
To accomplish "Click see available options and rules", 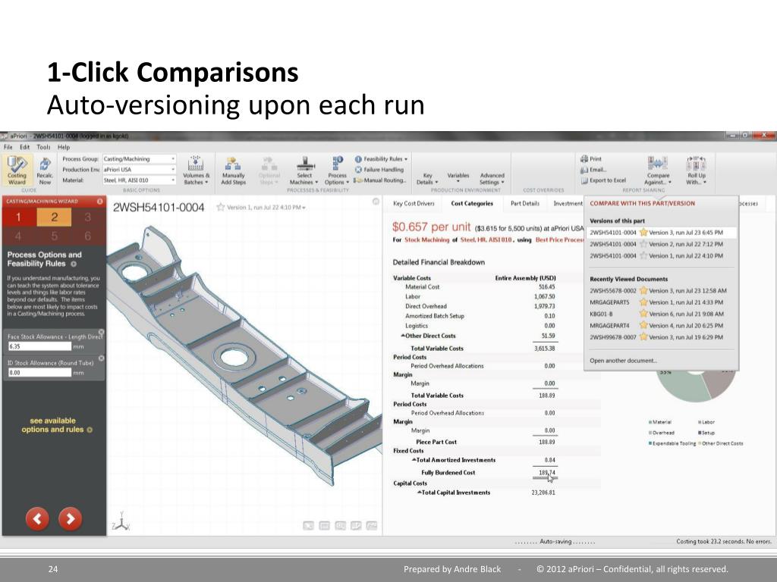I will 56,425.
